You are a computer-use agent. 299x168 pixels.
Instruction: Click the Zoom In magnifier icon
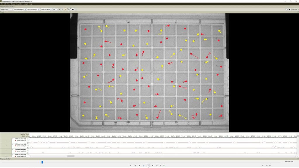pos(68,9)
